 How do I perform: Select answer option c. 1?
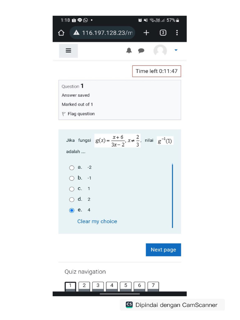(72, 189)
